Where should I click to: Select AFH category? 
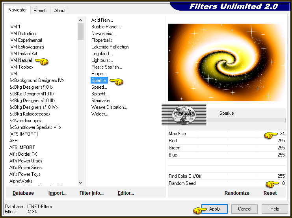point(13,141)
